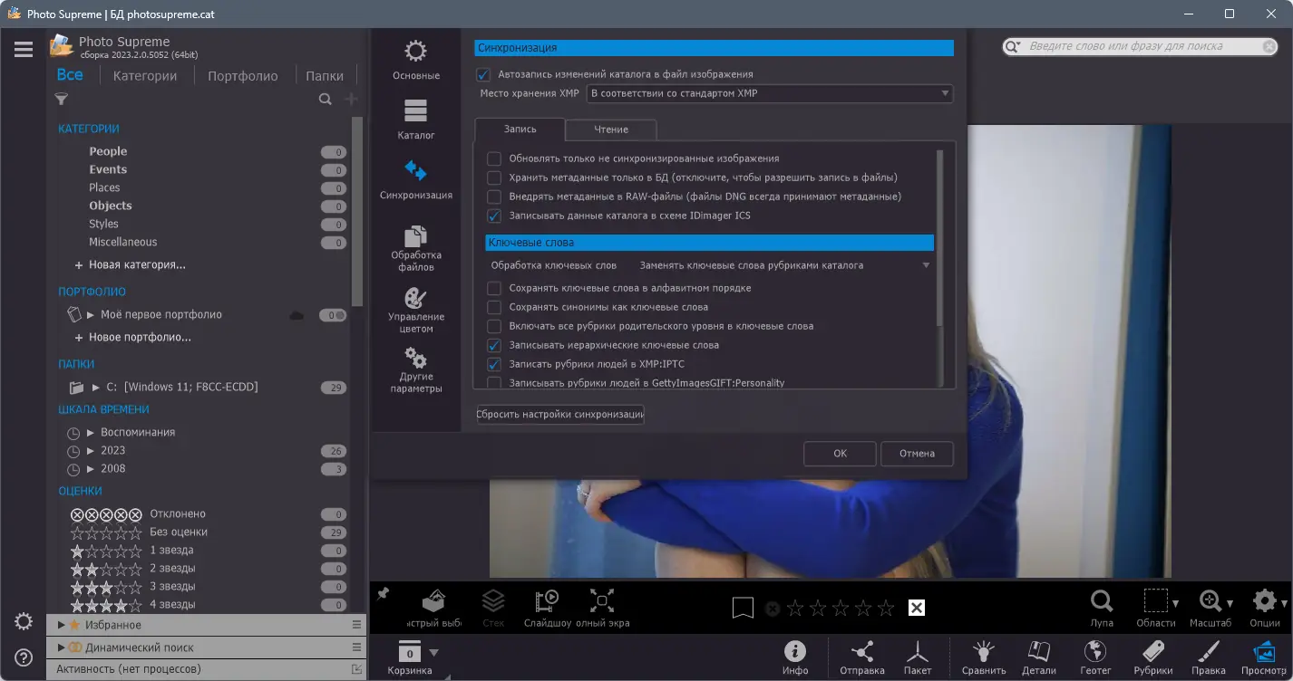Start the Слайдшоу slideshow
Viewport: 1293px width, 681px height.
point(548,609)
